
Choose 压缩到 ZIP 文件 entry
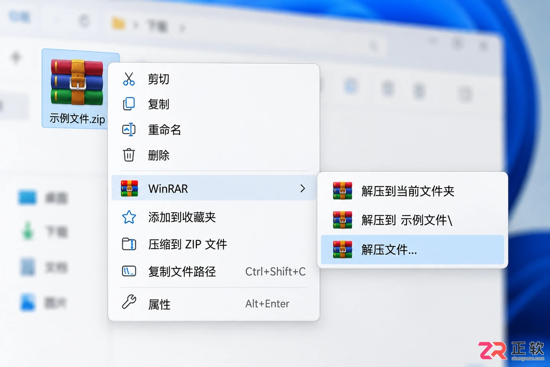(x=214, y=244)
